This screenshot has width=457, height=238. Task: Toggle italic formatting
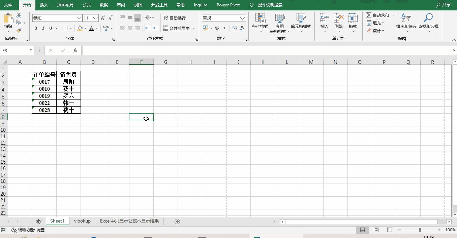43,28
